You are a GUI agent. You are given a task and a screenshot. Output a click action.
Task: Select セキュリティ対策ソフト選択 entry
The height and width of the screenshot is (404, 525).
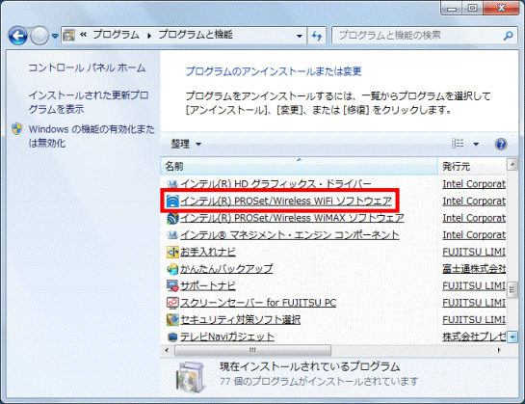point(241,320)
